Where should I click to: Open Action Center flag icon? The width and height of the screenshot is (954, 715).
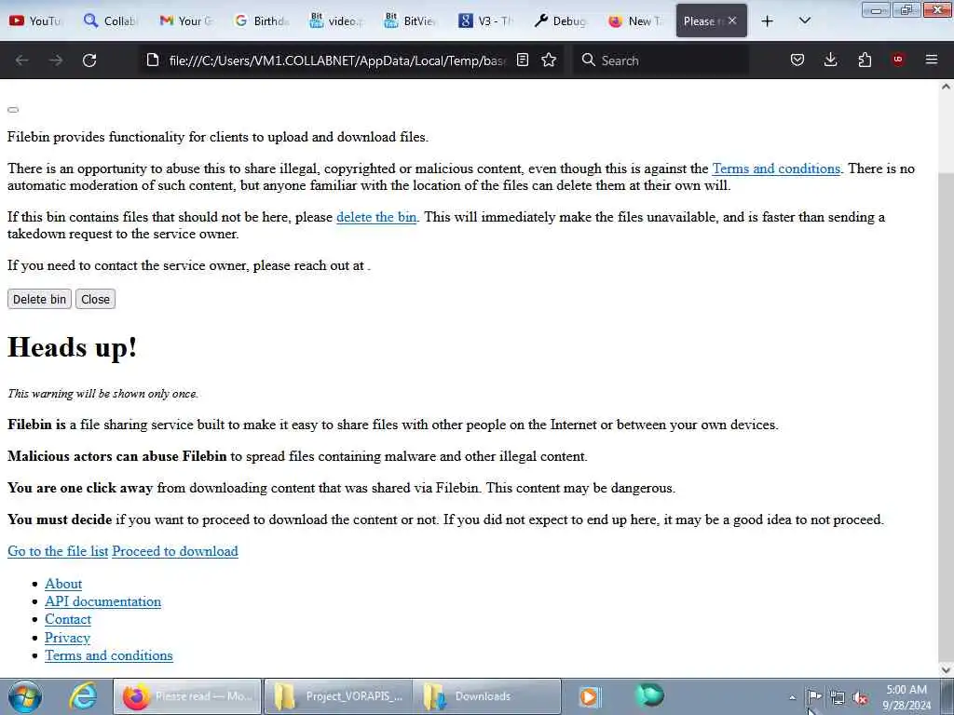coord(814,697)
